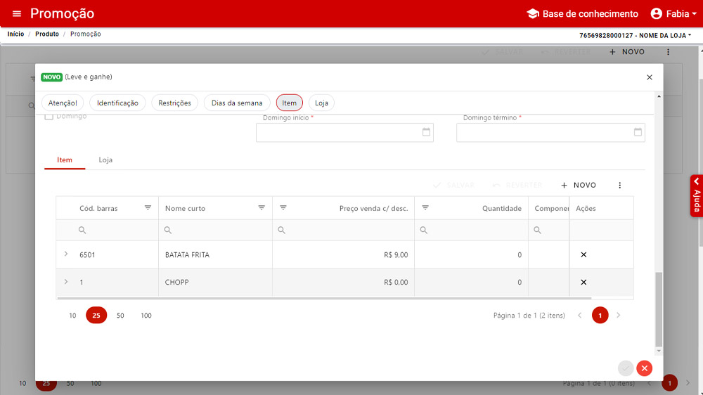Open the store selector NOME DA LOJA dropdown
This screenshot has height=395, width=703.
[x=636, y=35]
